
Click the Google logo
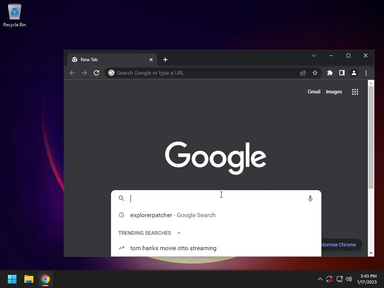[216, 157]
